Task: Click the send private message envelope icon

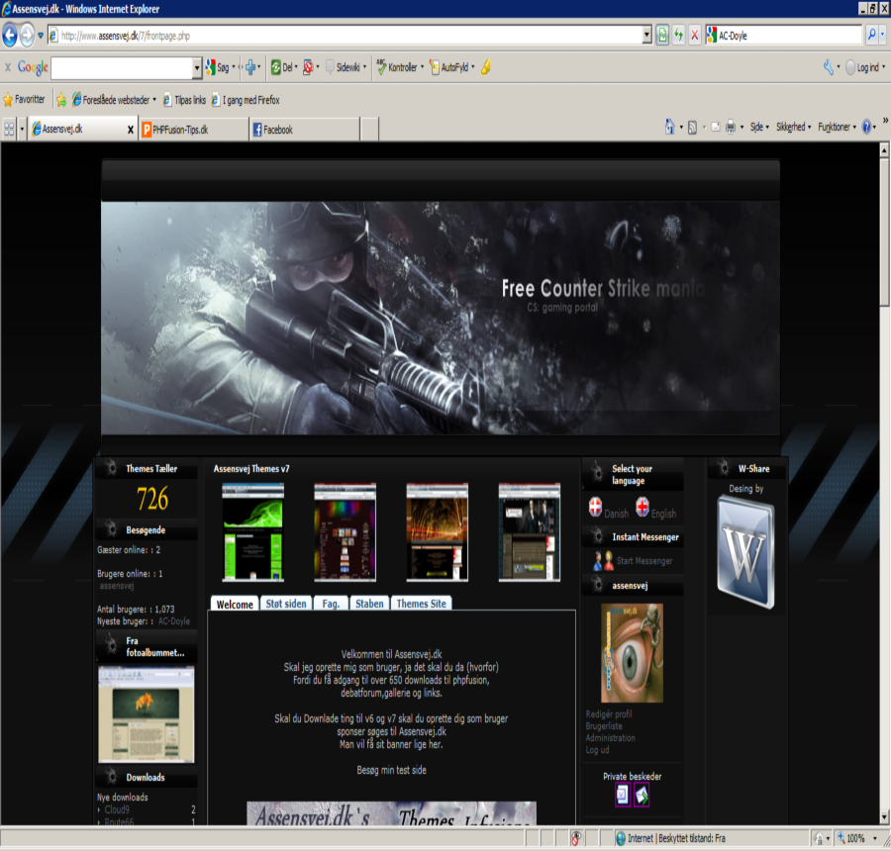Action: [642, 795]
